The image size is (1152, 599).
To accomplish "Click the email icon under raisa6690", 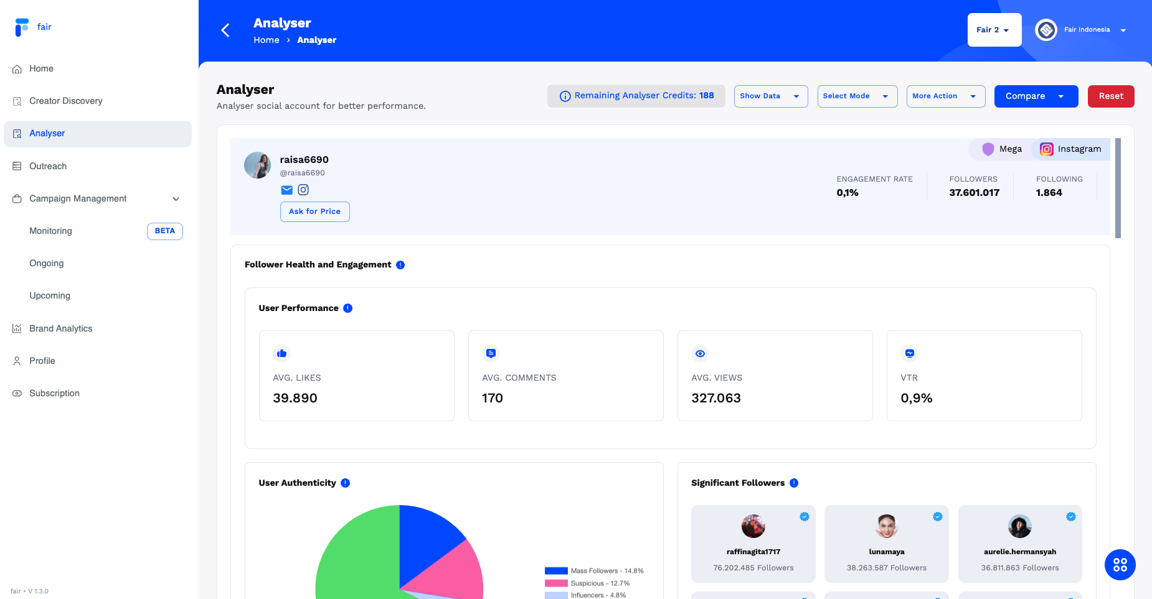I will [286, 190].
